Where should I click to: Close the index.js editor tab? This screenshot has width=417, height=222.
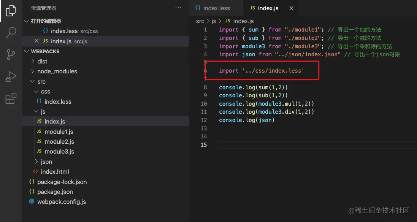(x=292, y=8)
